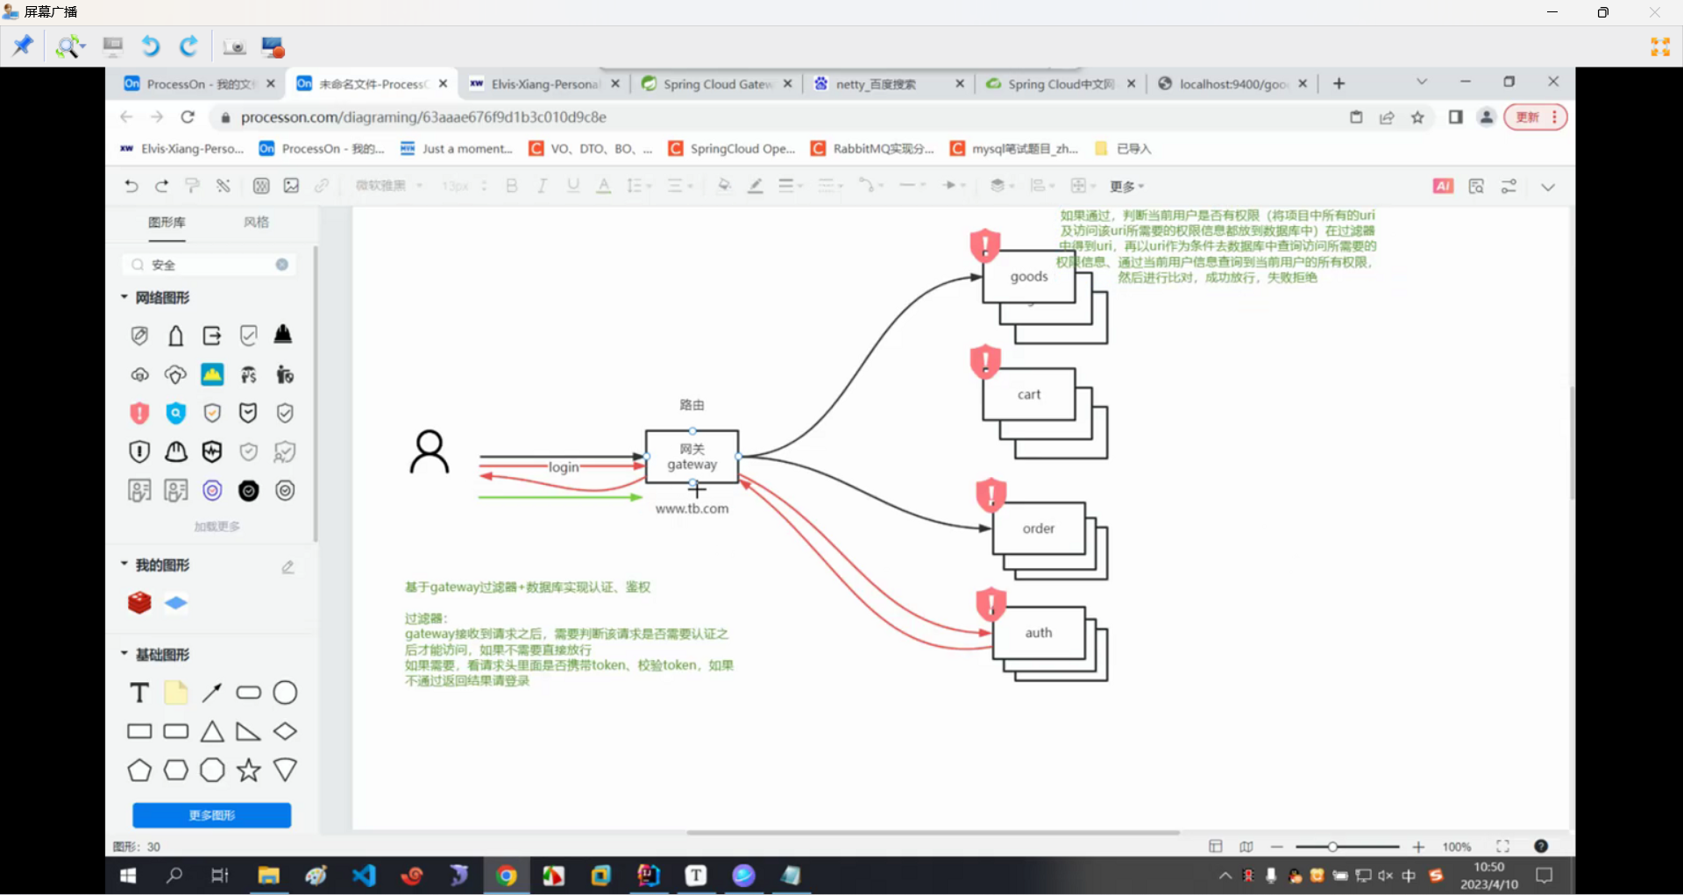The width and height of the screenshot is (1683, 895).
Task: Collapse the 网络图形 shape section
Action: pos(124,297)
